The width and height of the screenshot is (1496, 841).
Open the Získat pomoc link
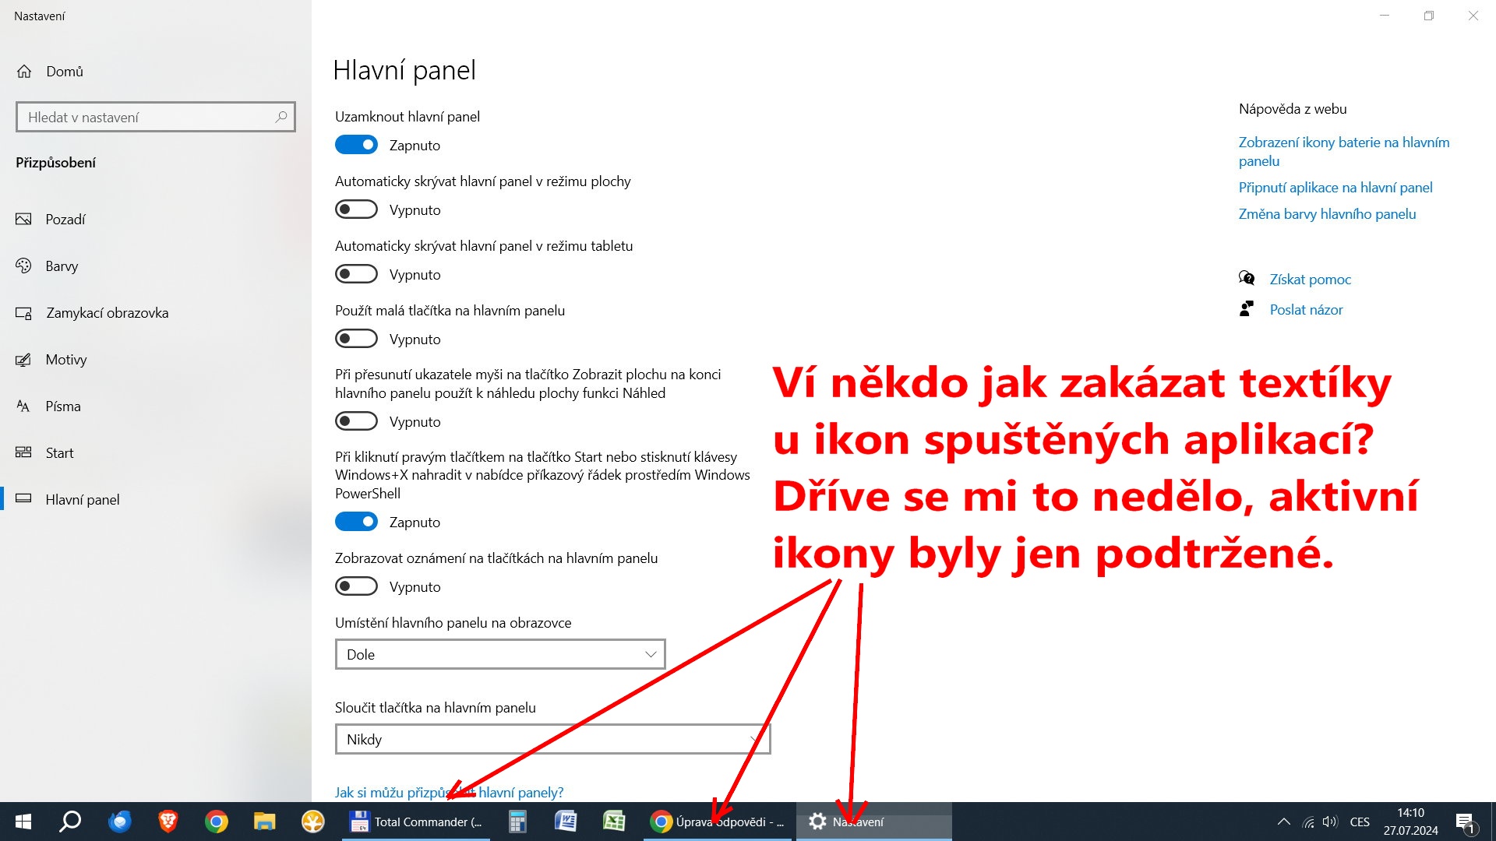tap(1310, 280)
